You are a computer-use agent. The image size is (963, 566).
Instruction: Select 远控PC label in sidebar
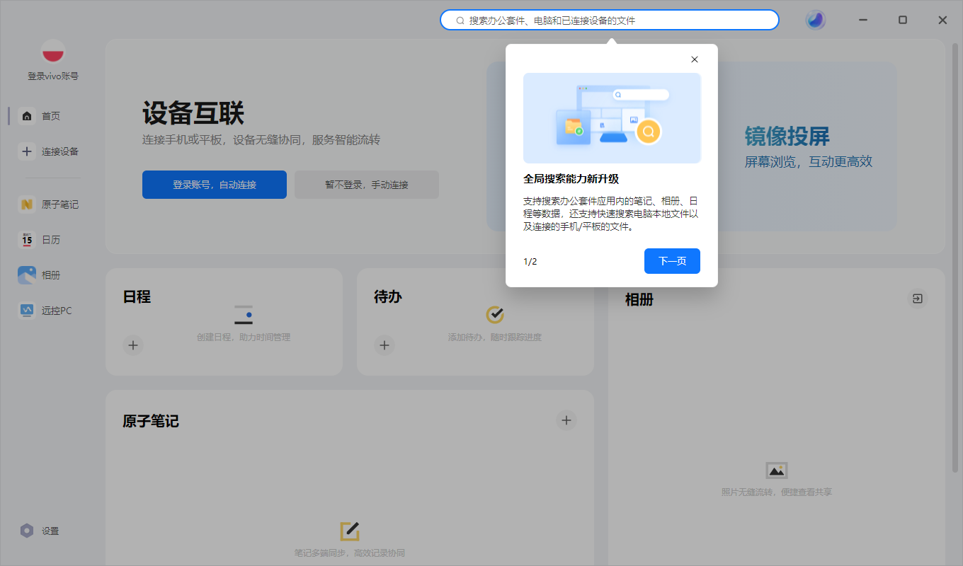57,311
